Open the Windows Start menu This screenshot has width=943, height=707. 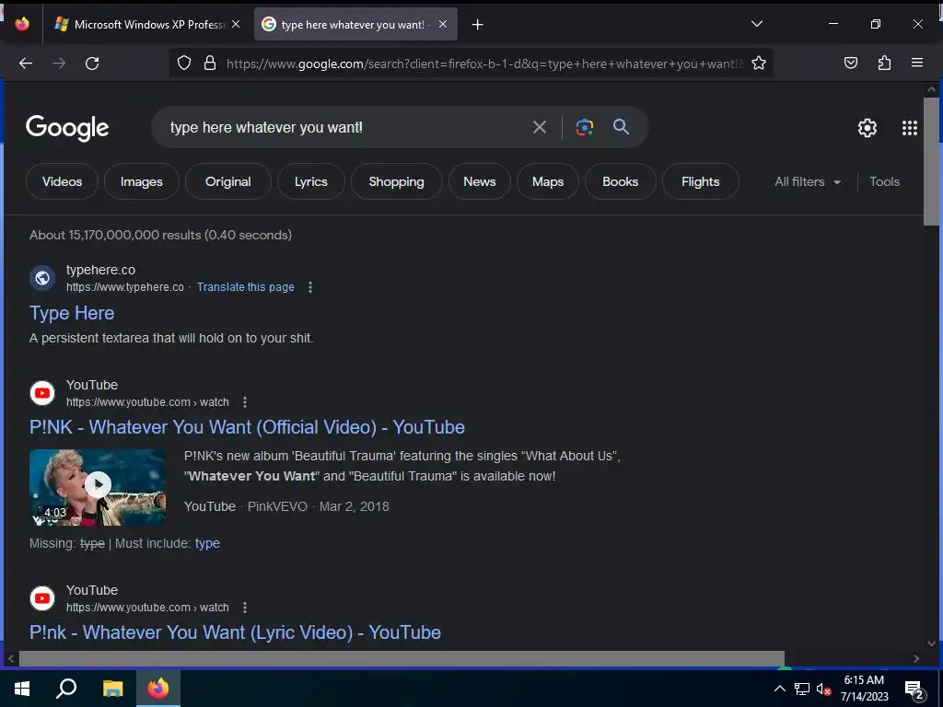pos(22,689)
